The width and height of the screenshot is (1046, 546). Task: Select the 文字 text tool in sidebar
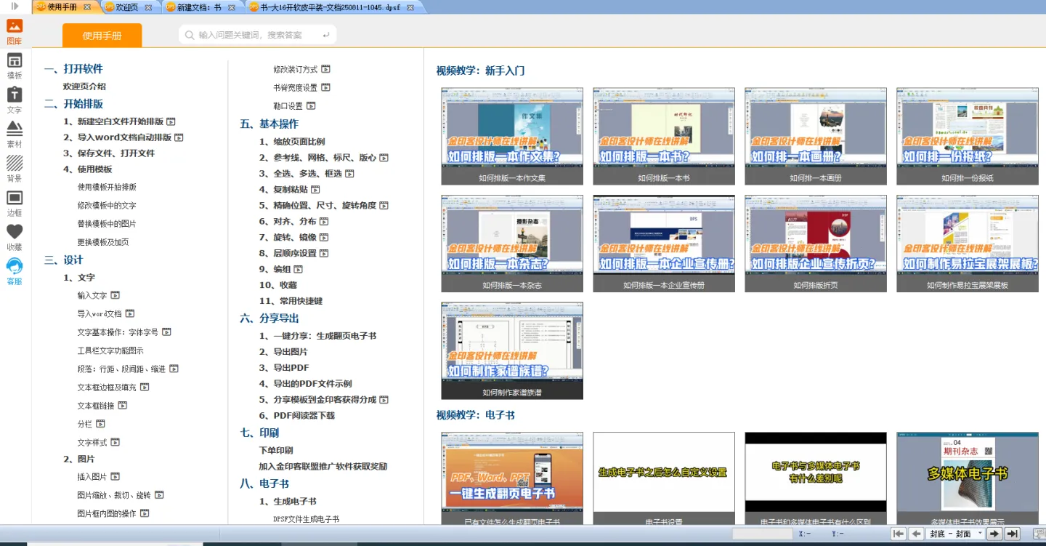(15, 100)
